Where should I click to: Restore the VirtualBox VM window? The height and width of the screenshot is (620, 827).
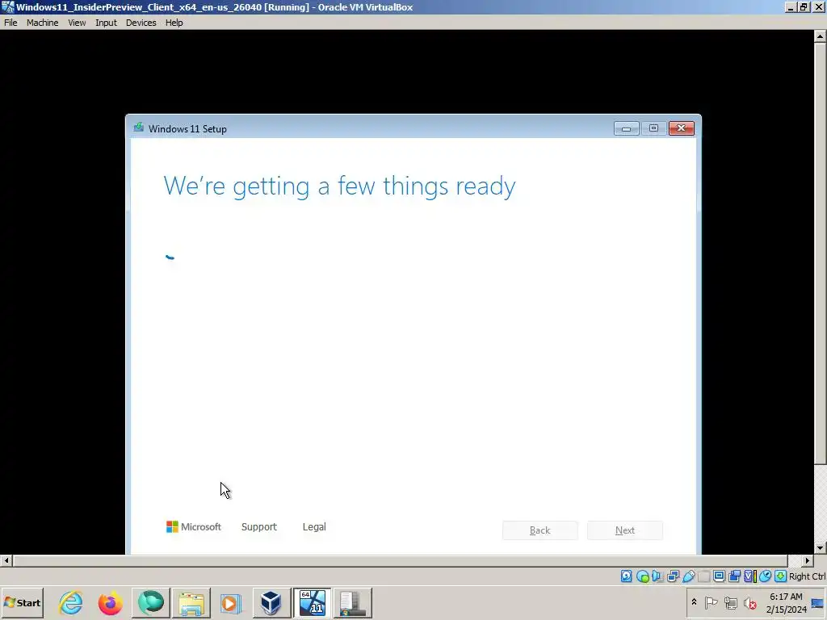click(x=804, y=6)
